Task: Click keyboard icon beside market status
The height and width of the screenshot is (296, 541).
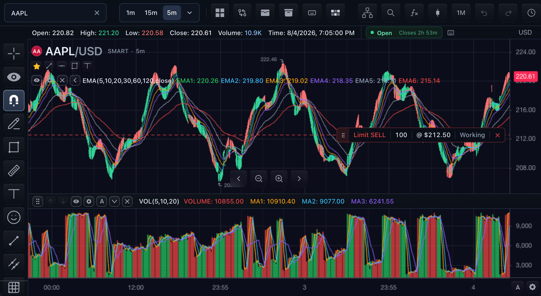Action: point(451,33)
